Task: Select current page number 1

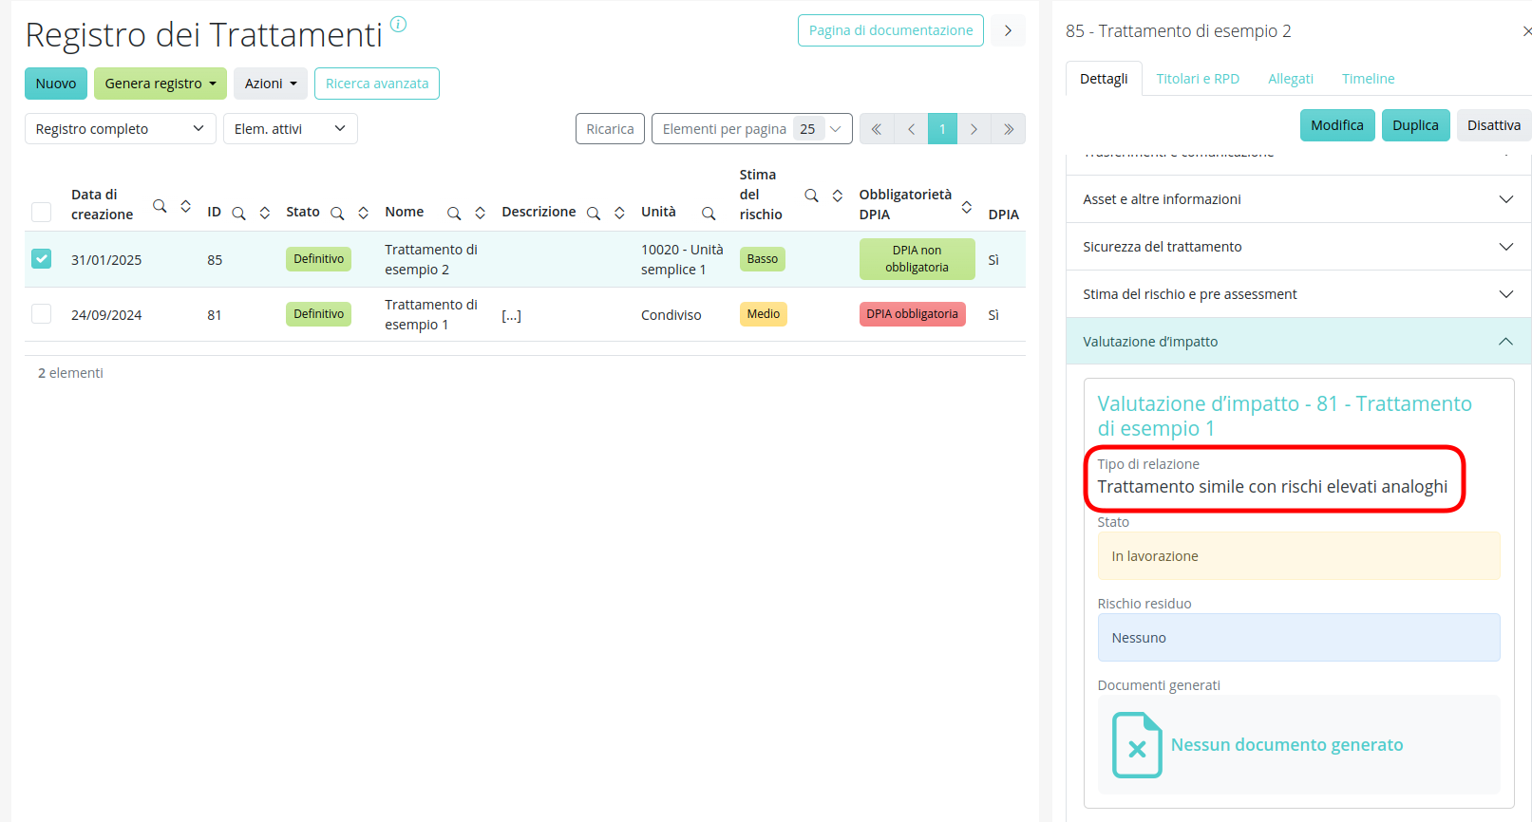Action: pos(942,129)
